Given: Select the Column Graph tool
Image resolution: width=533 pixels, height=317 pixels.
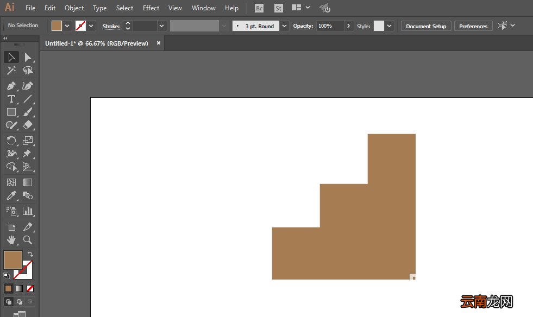Looking at the screenshot, I should tap(28, 211).
